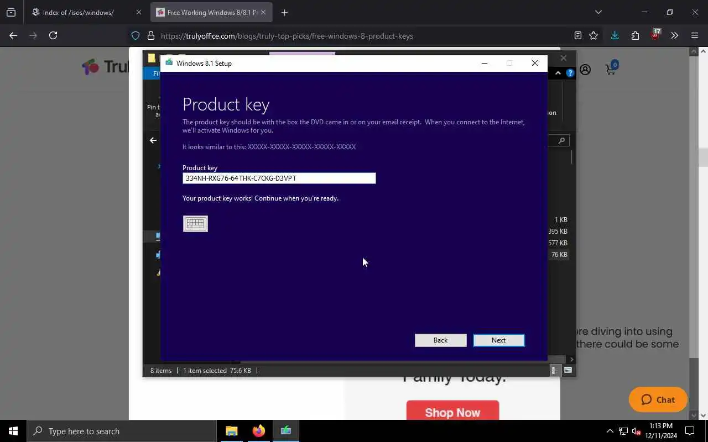
Task: Open shopping cart on Truly Office site
Action: click(x=611, y=69)
